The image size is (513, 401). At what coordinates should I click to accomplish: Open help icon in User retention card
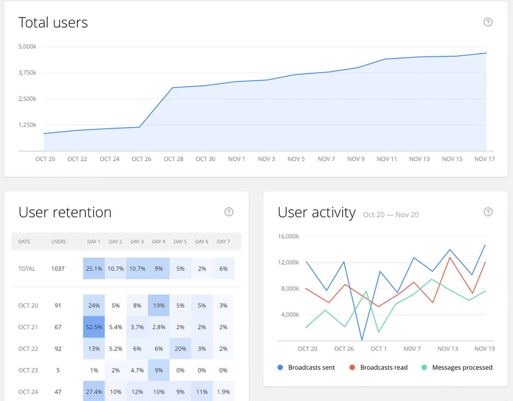229,212
